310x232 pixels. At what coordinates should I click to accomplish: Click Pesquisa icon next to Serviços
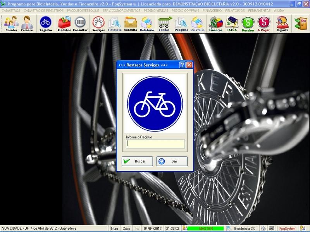[x=115, y=24]
